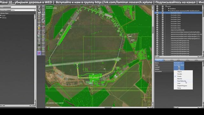Select the crossed-lines runway tool
This screenshot has height=115, width=204.
(43, 16)
